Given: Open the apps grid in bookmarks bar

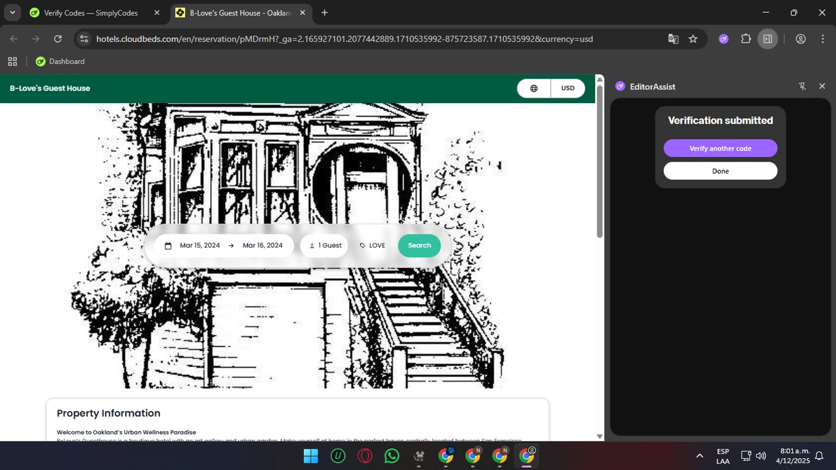Looking at the screenshot, I should coord(12,61).
